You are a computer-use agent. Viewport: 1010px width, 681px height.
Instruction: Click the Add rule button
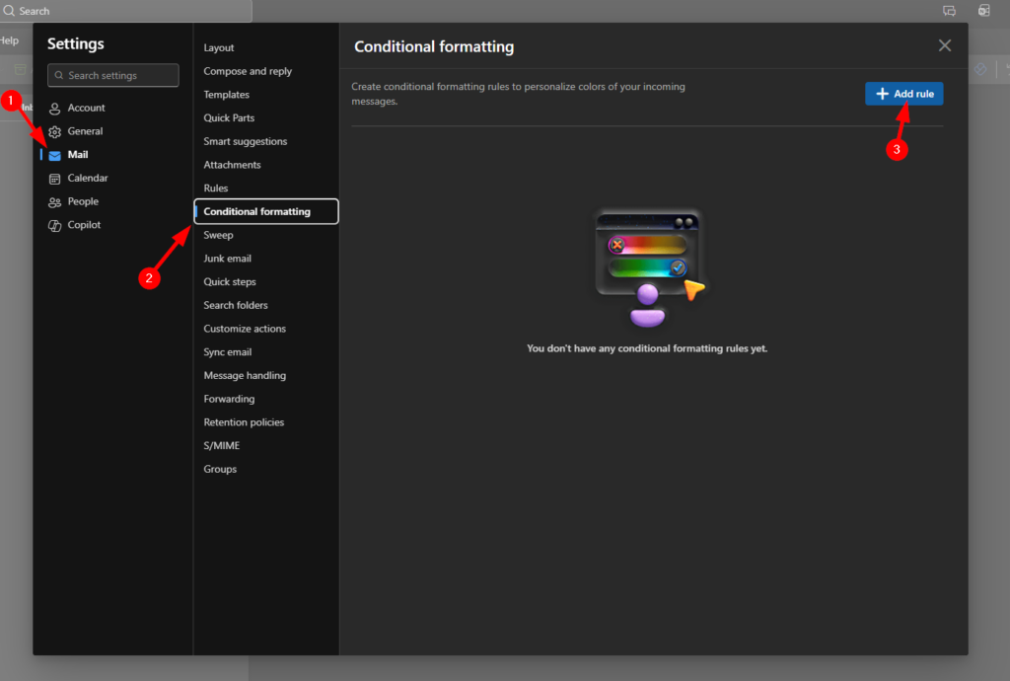[903, 94]
